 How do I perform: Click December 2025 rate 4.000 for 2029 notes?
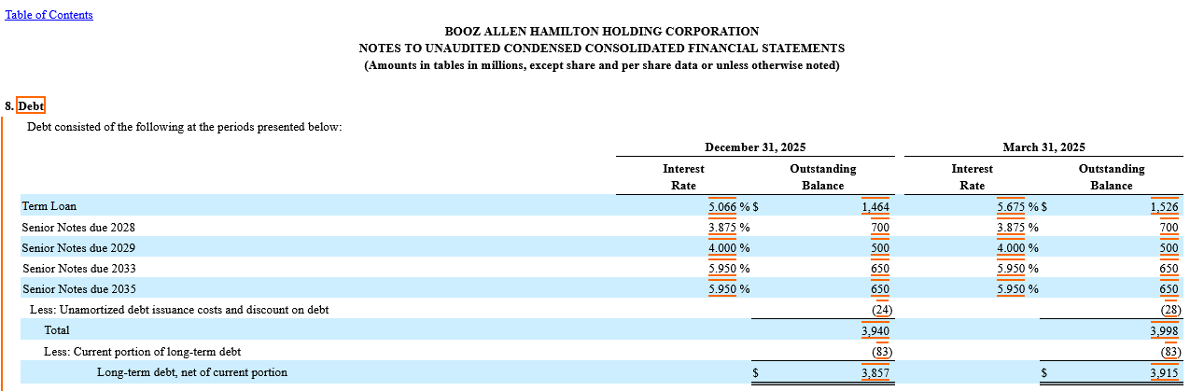(x=722, y=247)
